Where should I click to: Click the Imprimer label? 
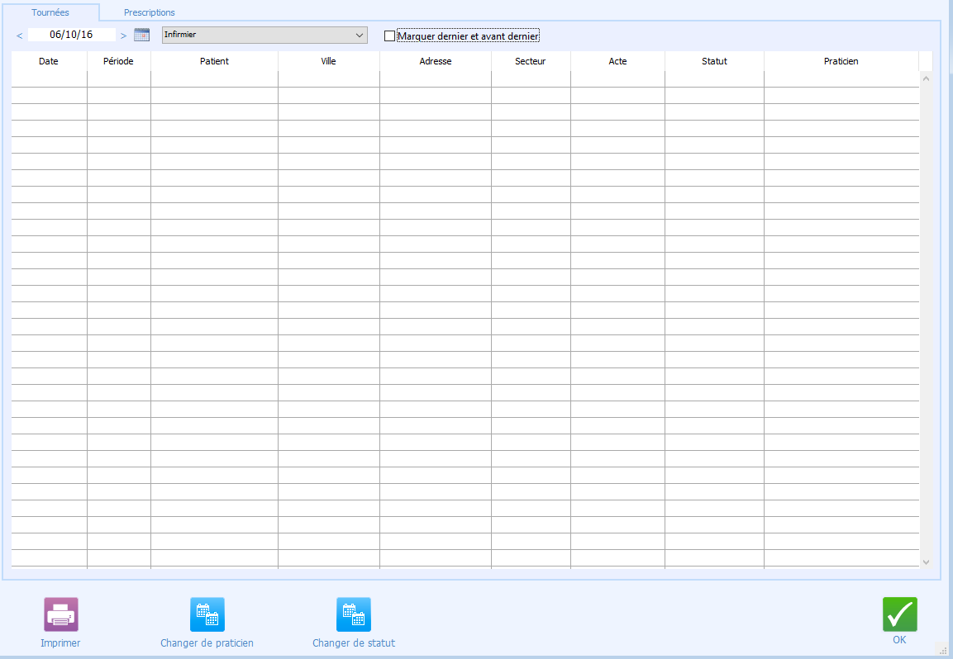click(60, 642)
